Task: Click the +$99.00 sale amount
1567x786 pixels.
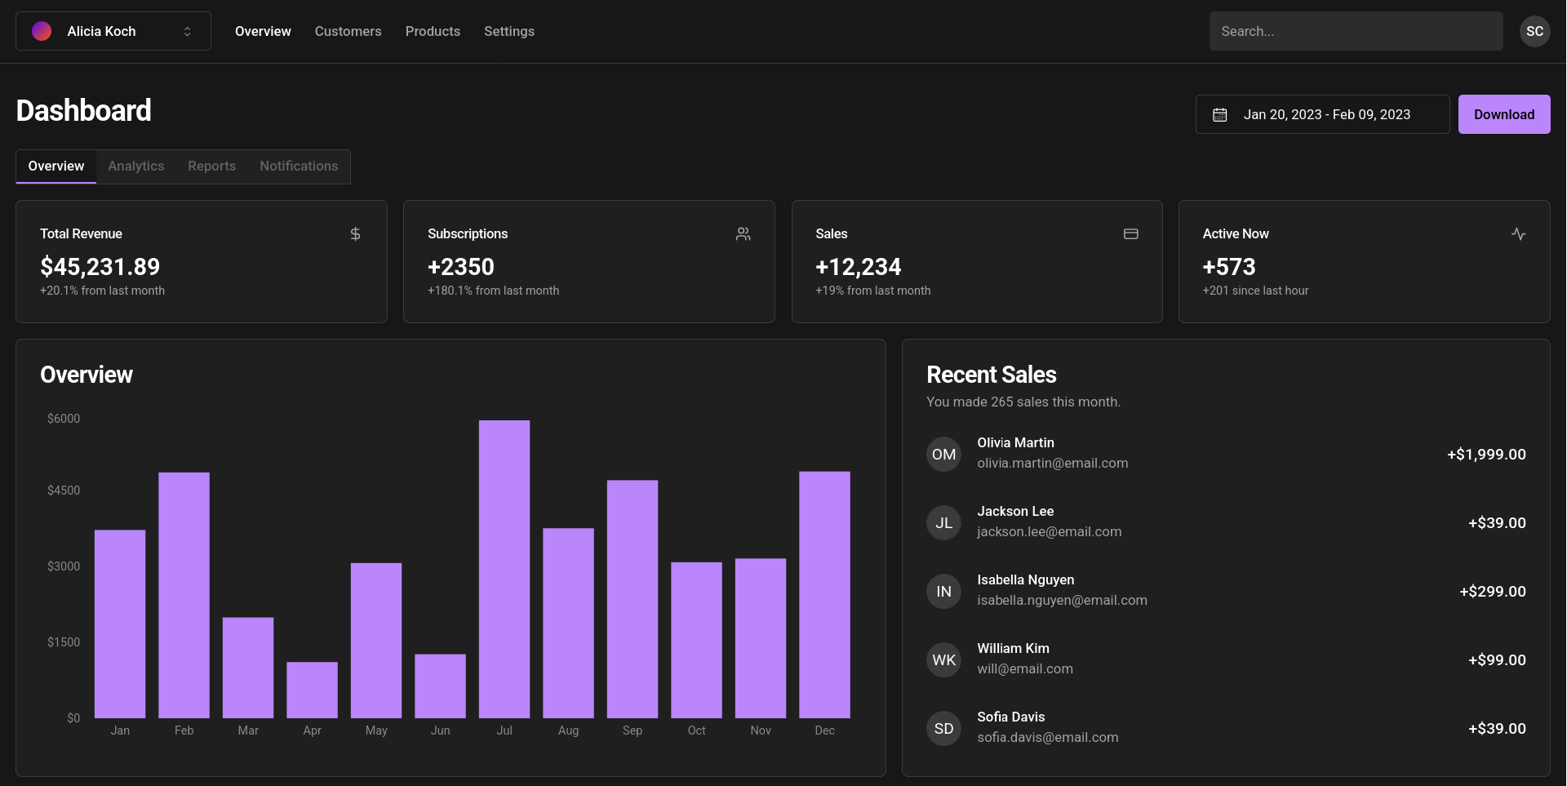Action: [1497, 660]
